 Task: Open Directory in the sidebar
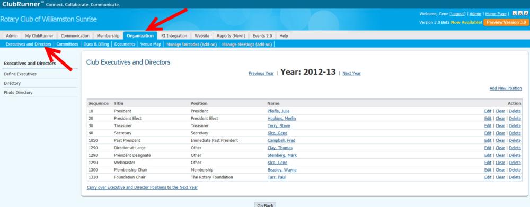(12, 83)
